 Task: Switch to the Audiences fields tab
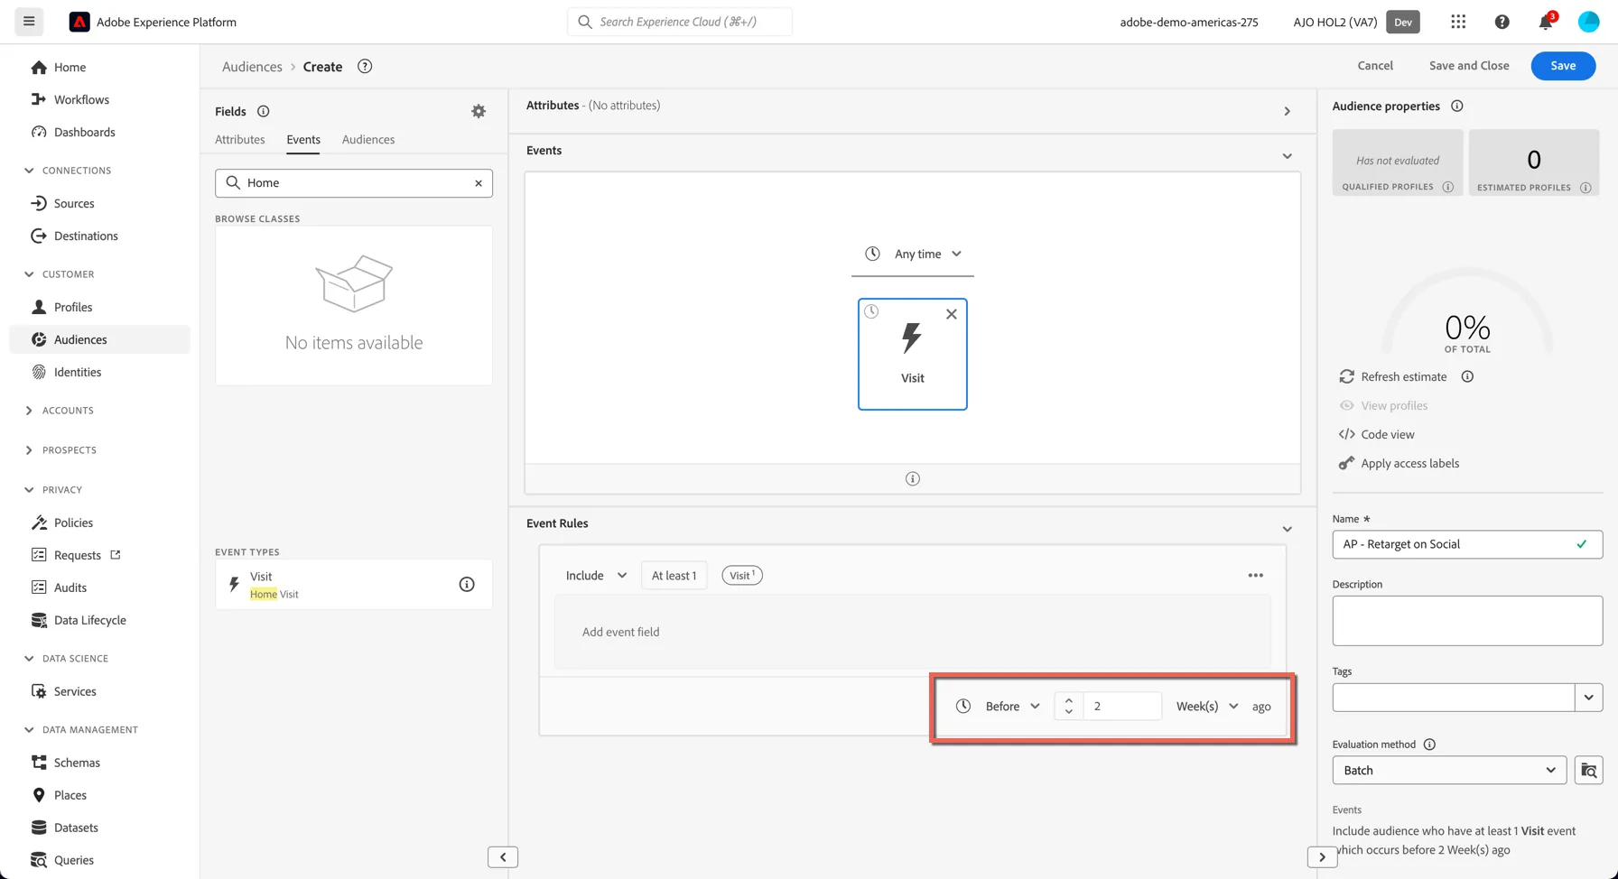tap(368, 140)
